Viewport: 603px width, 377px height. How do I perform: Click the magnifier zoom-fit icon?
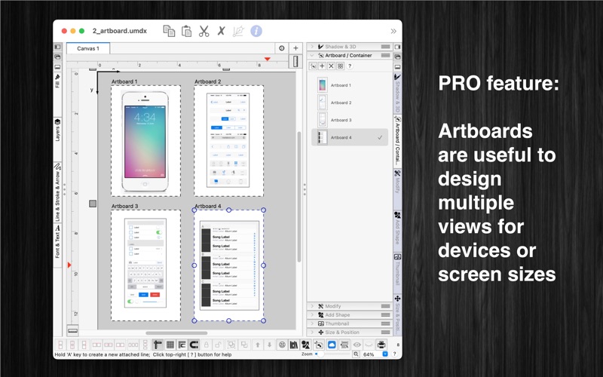(356, 354)
